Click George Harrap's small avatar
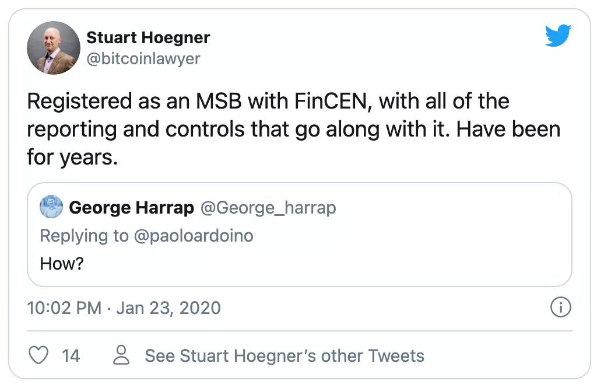597x384 pixels. click(51, 207)
